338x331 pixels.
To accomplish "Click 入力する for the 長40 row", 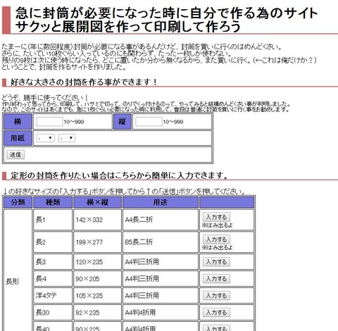I will [216, 328].
